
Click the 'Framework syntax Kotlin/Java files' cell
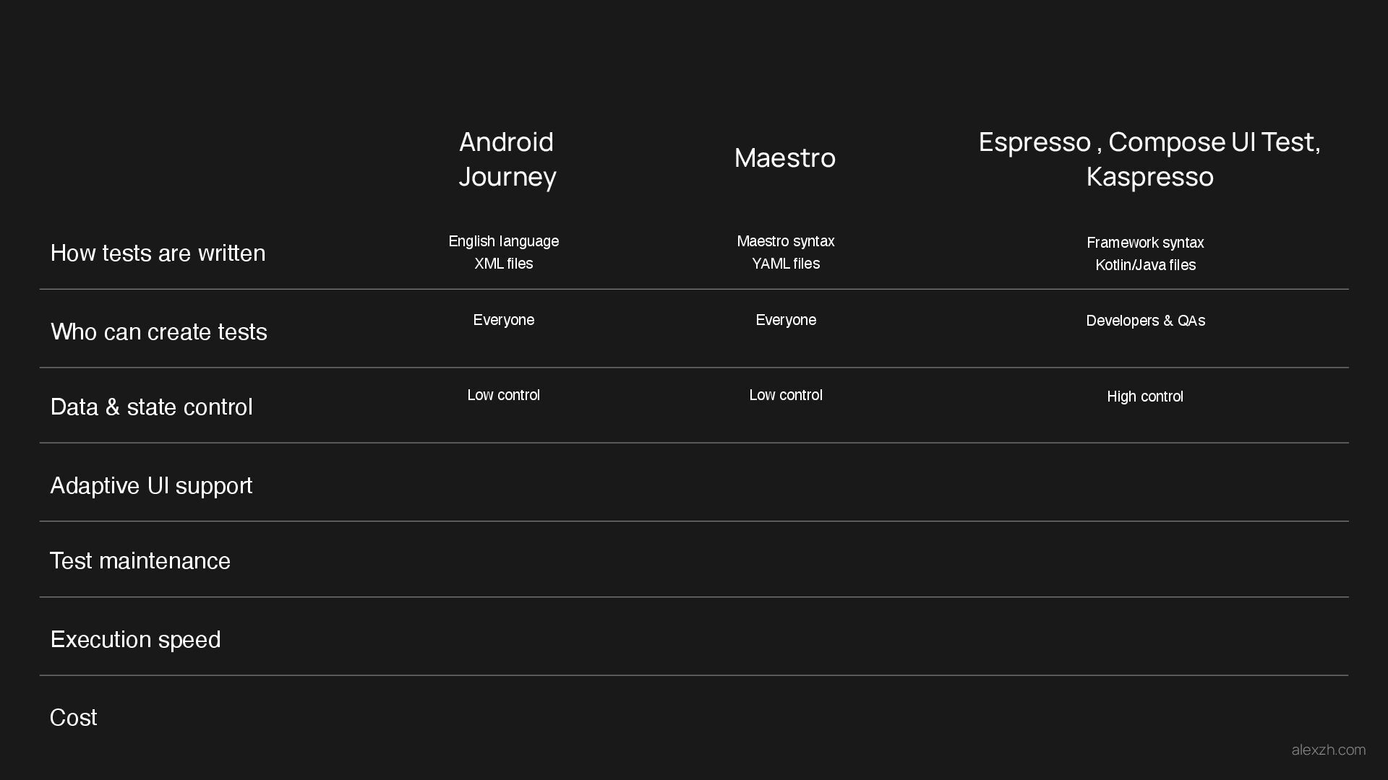tap(1145, 253)
